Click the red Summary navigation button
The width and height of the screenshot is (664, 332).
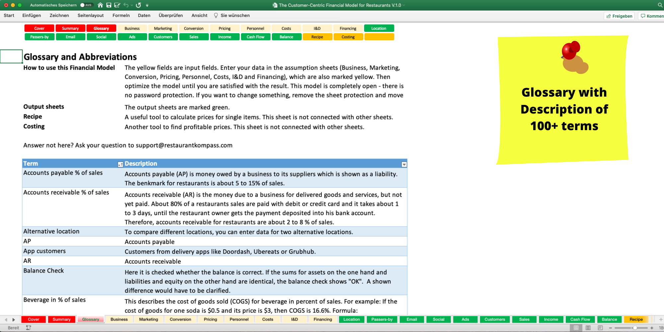pyautogui.click(x=70, y=28)
